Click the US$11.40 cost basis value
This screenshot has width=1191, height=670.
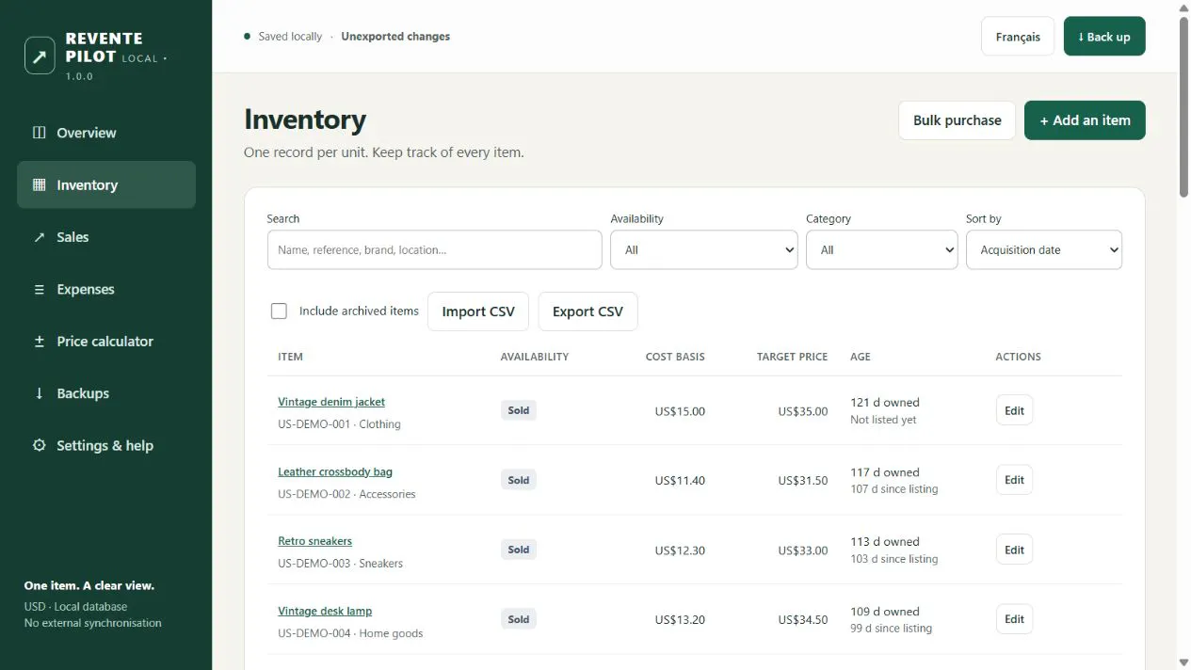click(680, 481)
